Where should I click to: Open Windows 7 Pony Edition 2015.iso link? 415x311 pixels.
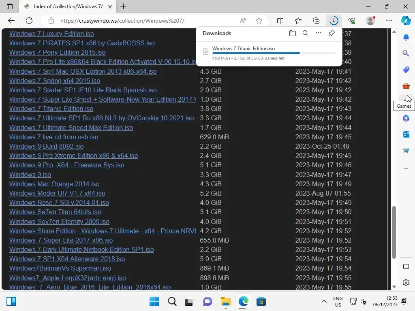[x=58, y=52]
